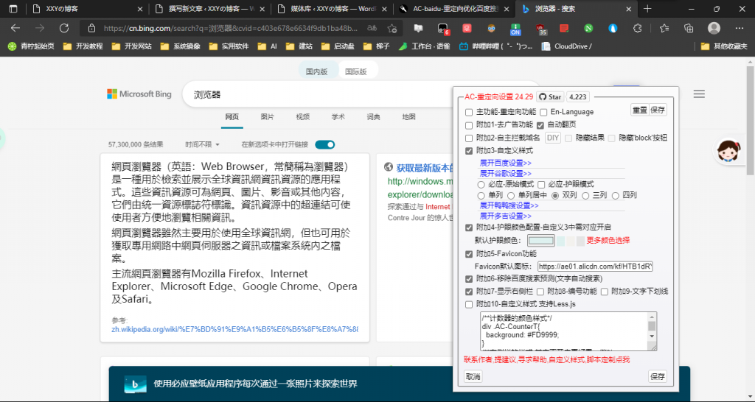The image size is (755, 402).
Task: Click the GitHub Star badge
Action: (x=549, y=96)
